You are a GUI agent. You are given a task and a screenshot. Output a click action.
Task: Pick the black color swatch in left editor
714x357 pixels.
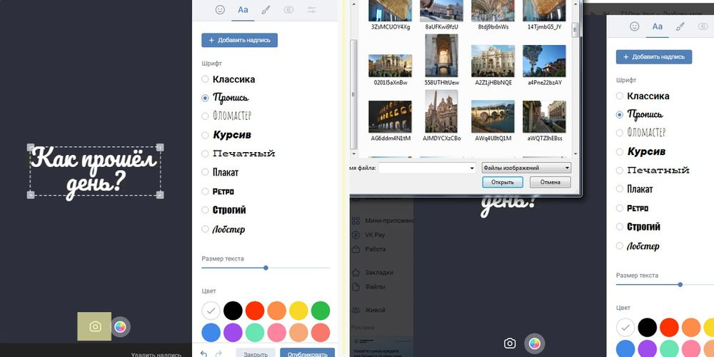click(x=233, y=311)
